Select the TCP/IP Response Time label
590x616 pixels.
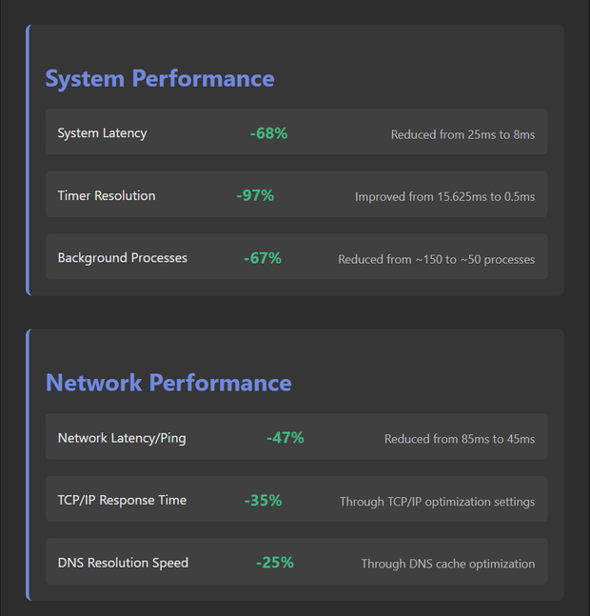122,500
